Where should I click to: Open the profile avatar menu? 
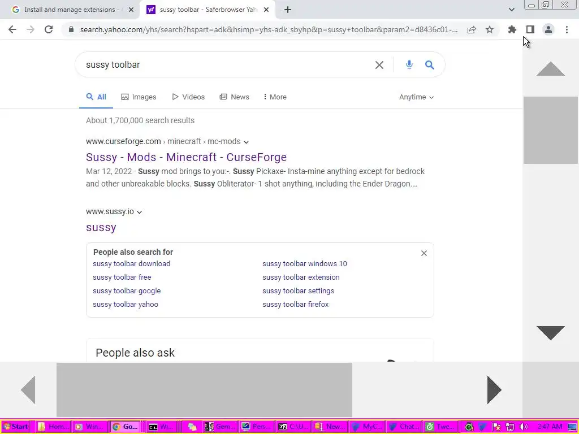(548, 29)
